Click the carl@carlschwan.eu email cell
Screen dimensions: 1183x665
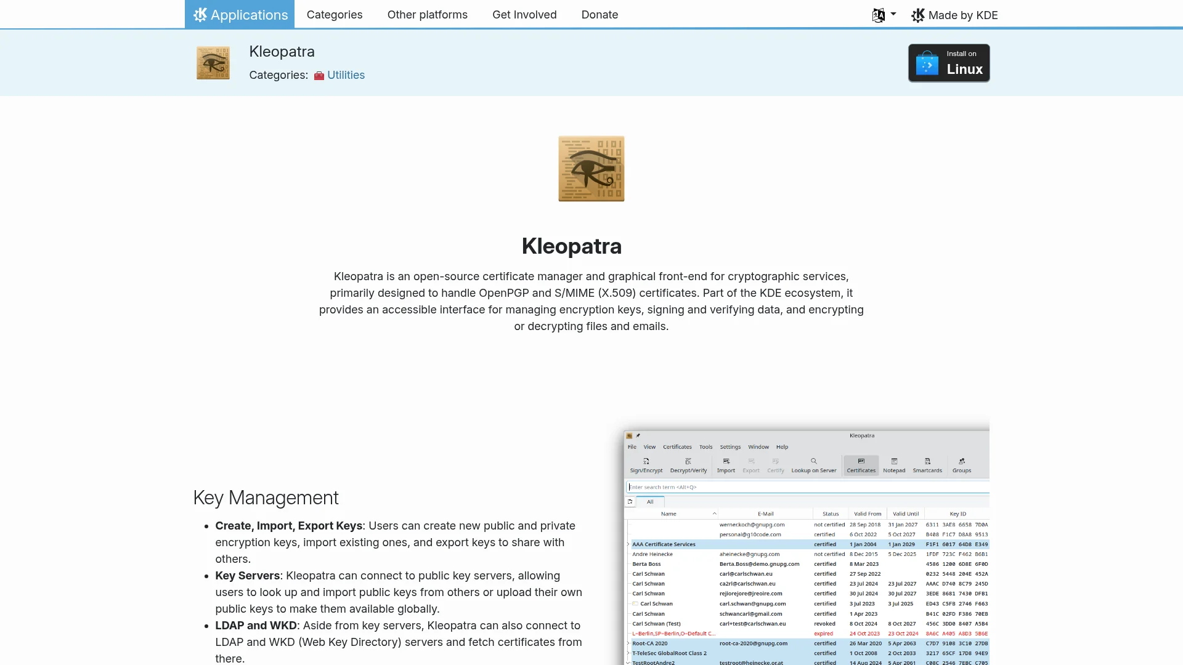click(x=746, y=574)
